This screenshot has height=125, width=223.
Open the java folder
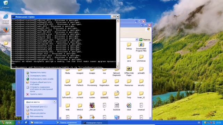point(129,58)
